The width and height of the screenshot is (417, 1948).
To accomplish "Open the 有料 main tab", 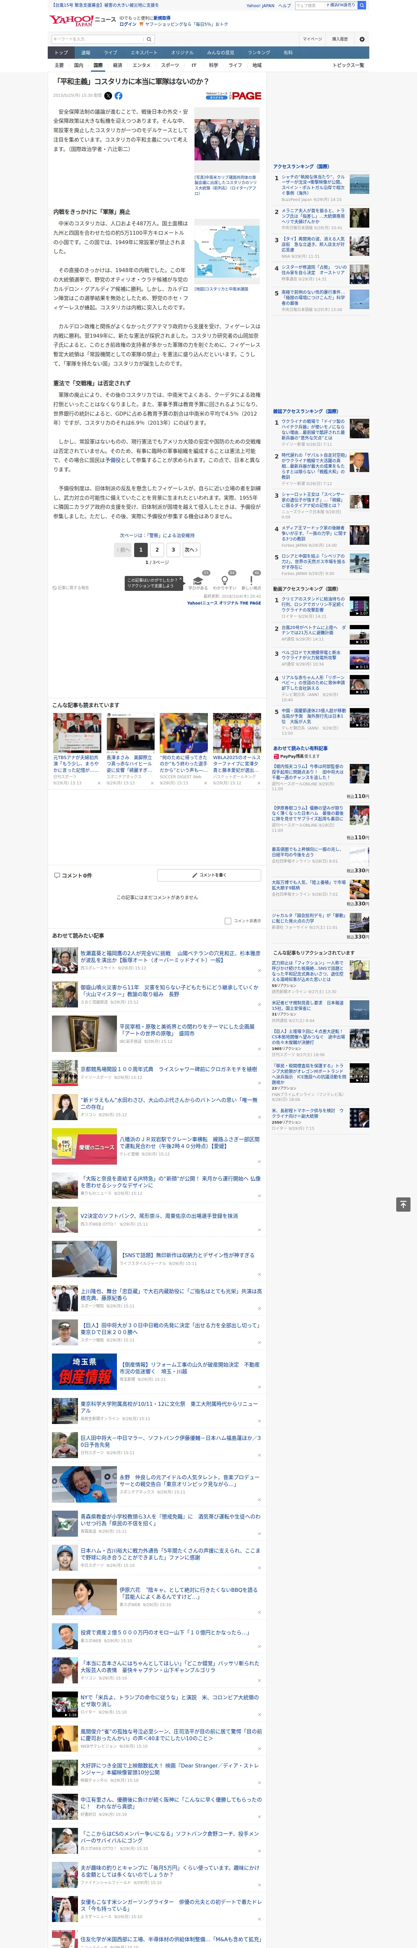I will pos(288,53).
